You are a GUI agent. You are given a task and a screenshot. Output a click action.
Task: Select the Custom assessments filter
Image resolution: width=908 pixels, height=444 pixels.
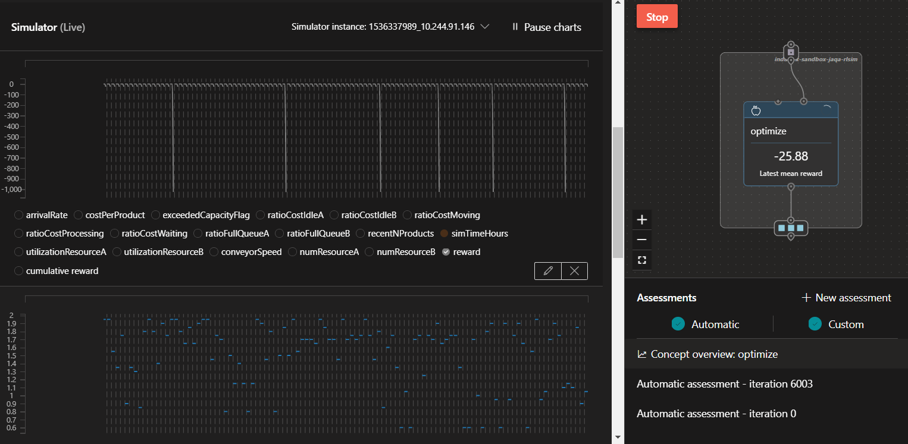(x=836, y=324)
